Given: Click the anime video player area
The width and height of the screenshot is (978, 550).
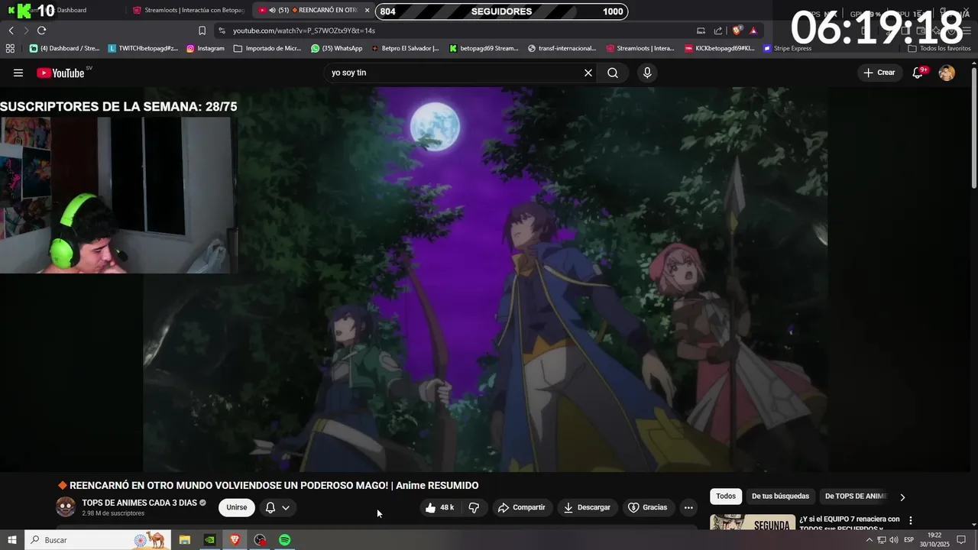Looking at the screenshot, I should pyautogui.click(x=485, y=279).
